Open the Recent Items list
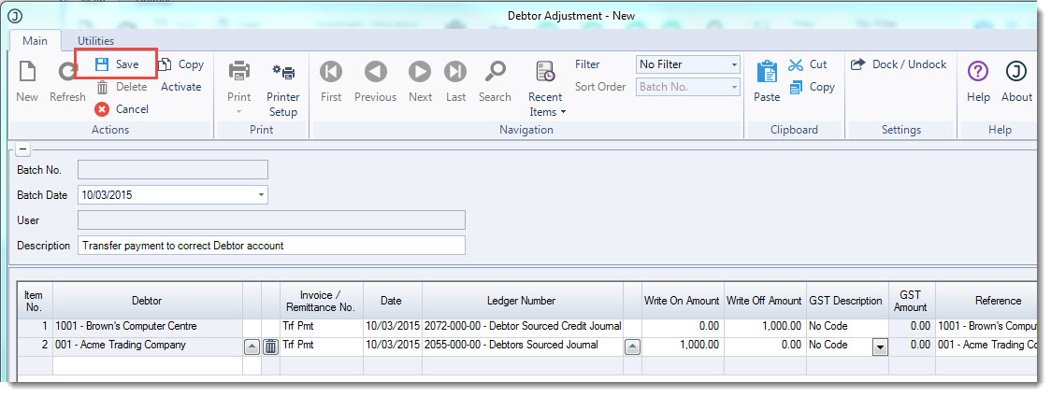 [545, 89]
